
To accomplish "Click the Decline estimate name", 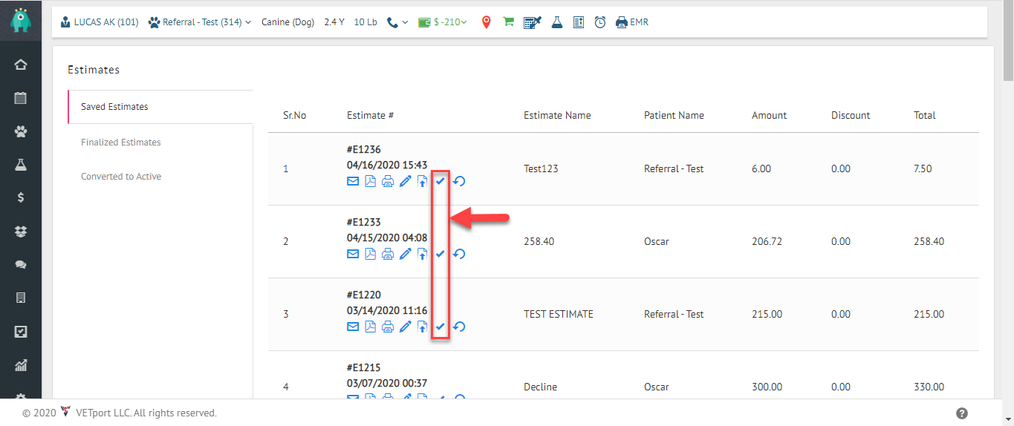I will click(540, 387).
